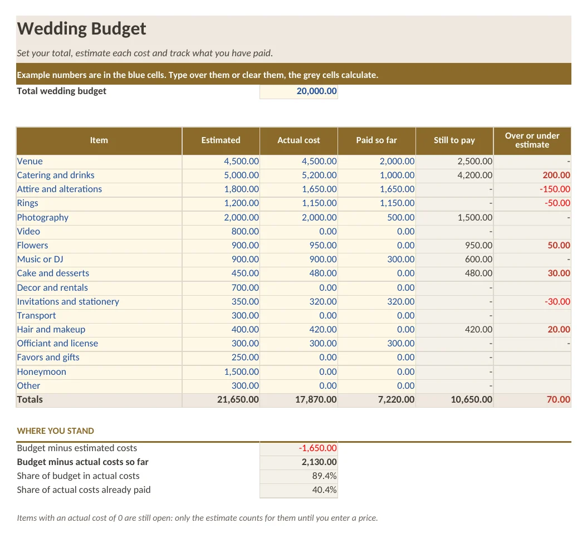The height and width of the screenshot is (538, 587).
Task: Select Attire under estimate value -150.00
Action: click(532, 189)
